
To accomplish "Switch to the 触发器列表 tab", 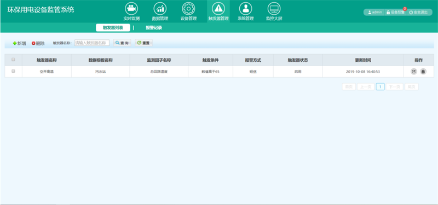I will coord(113,28).
